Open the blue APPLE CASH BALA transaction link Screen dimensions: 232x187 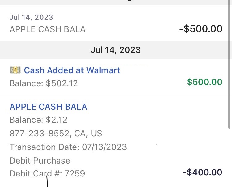pos(48,107)
